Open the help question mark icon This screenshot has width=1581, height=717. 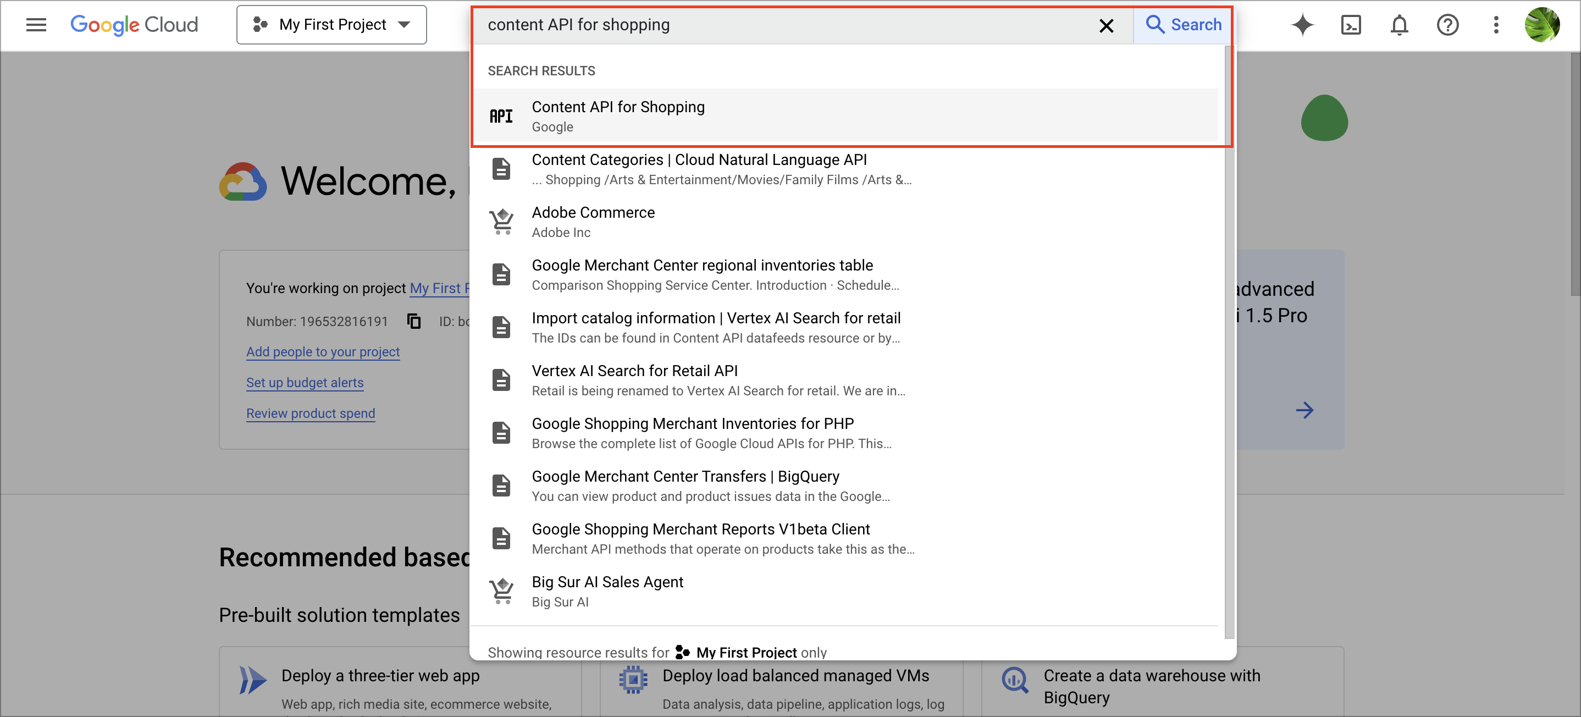click(1447, 25)
